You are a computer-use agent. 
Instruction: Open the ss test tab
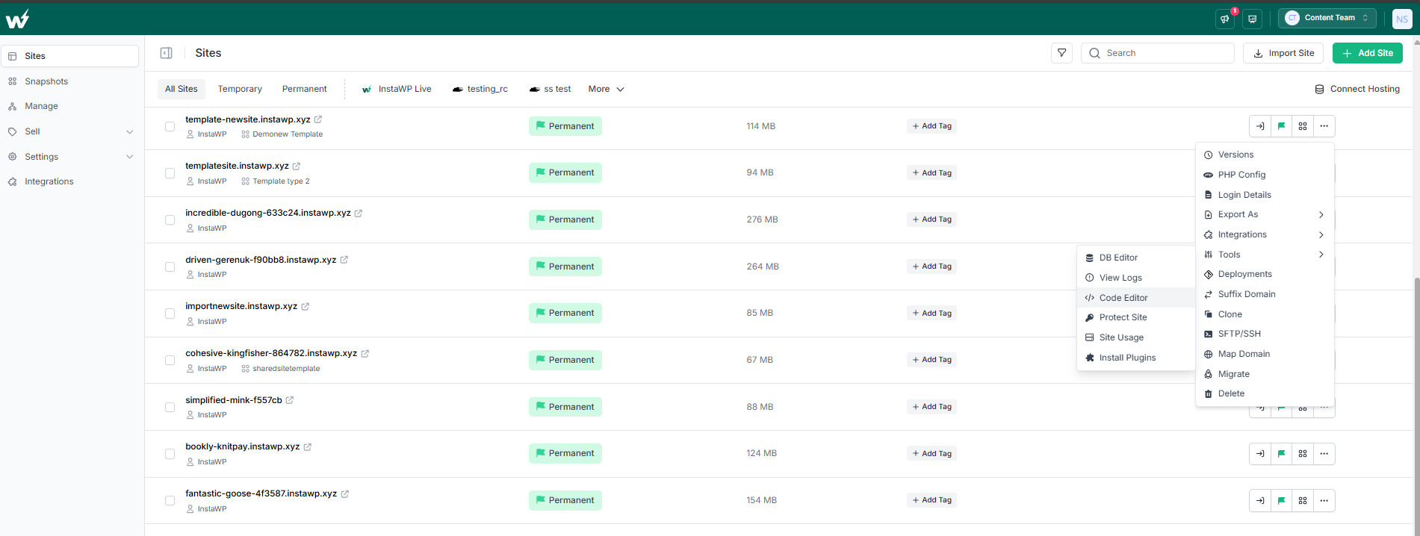pos(551,89)
